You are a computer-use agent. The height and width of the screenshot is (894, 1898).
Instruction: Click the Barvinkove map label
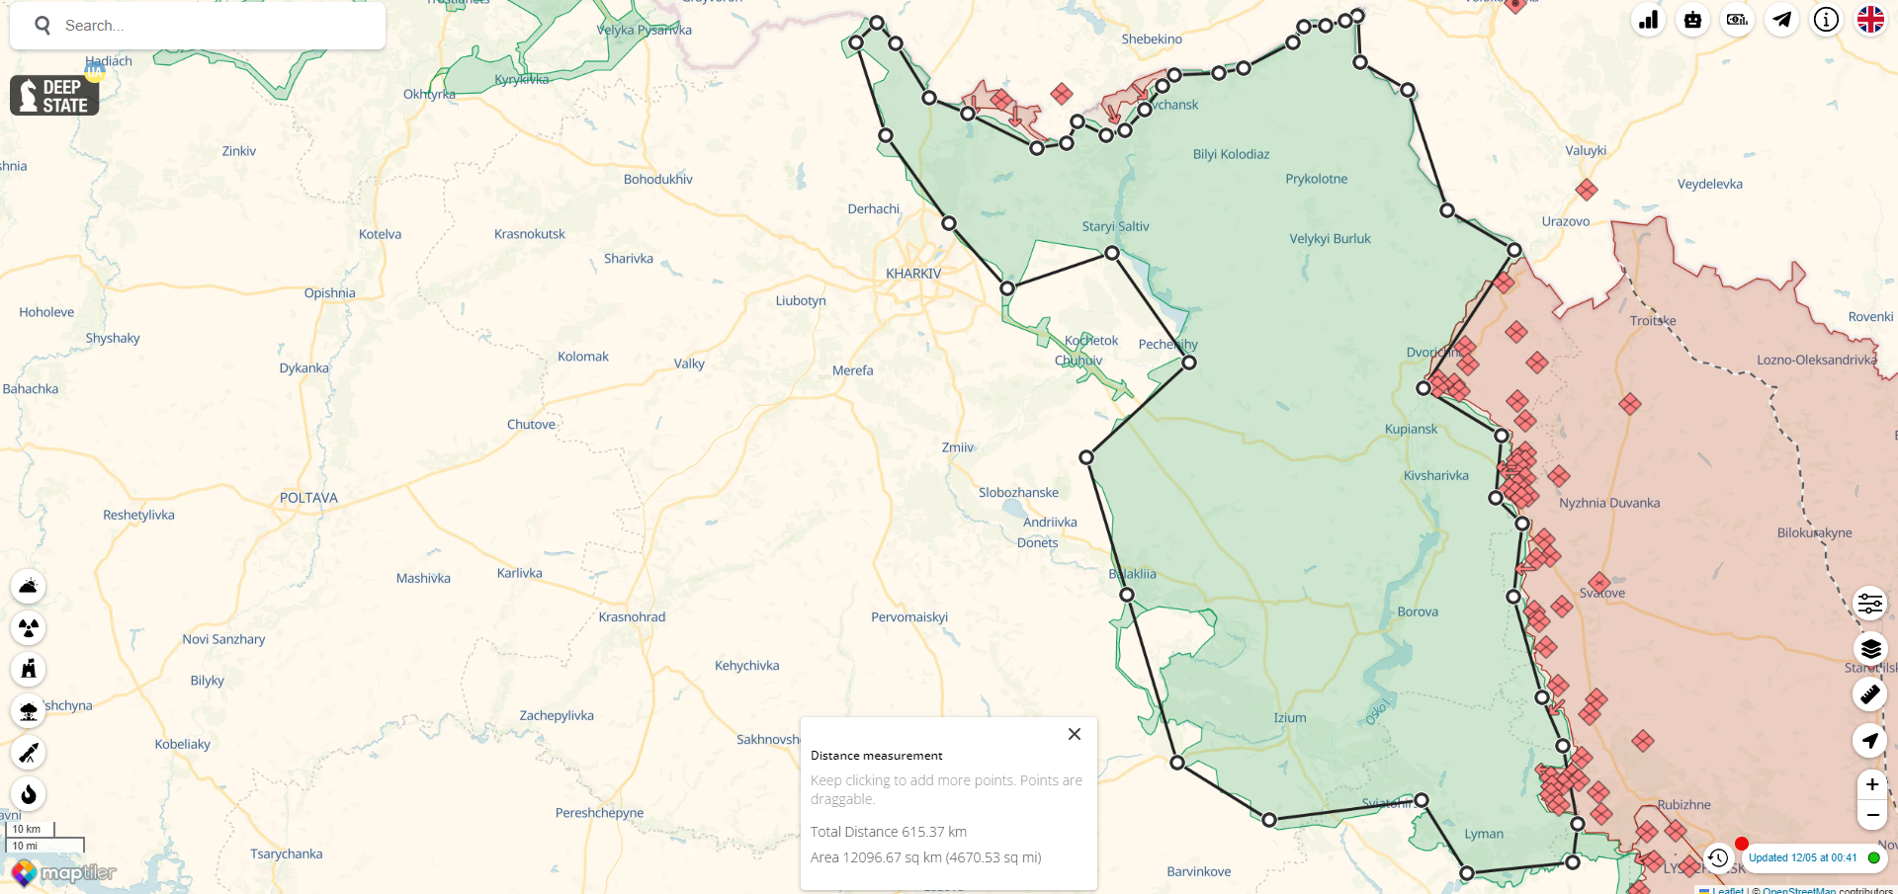tap(1199, 871)
